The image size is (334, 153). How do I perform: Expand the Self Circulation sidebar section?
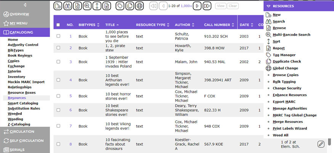(x=25, y=141)
